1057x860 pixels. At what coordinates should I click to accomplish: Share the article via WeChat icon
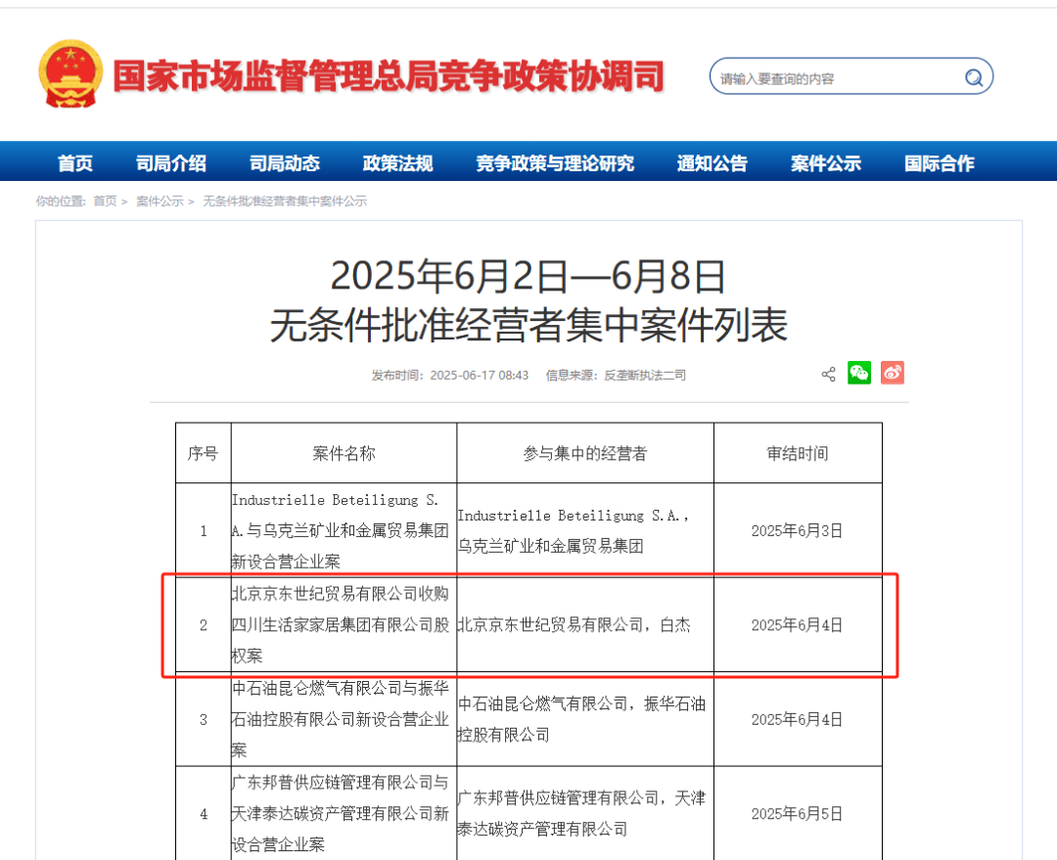[x=859, y=373]
